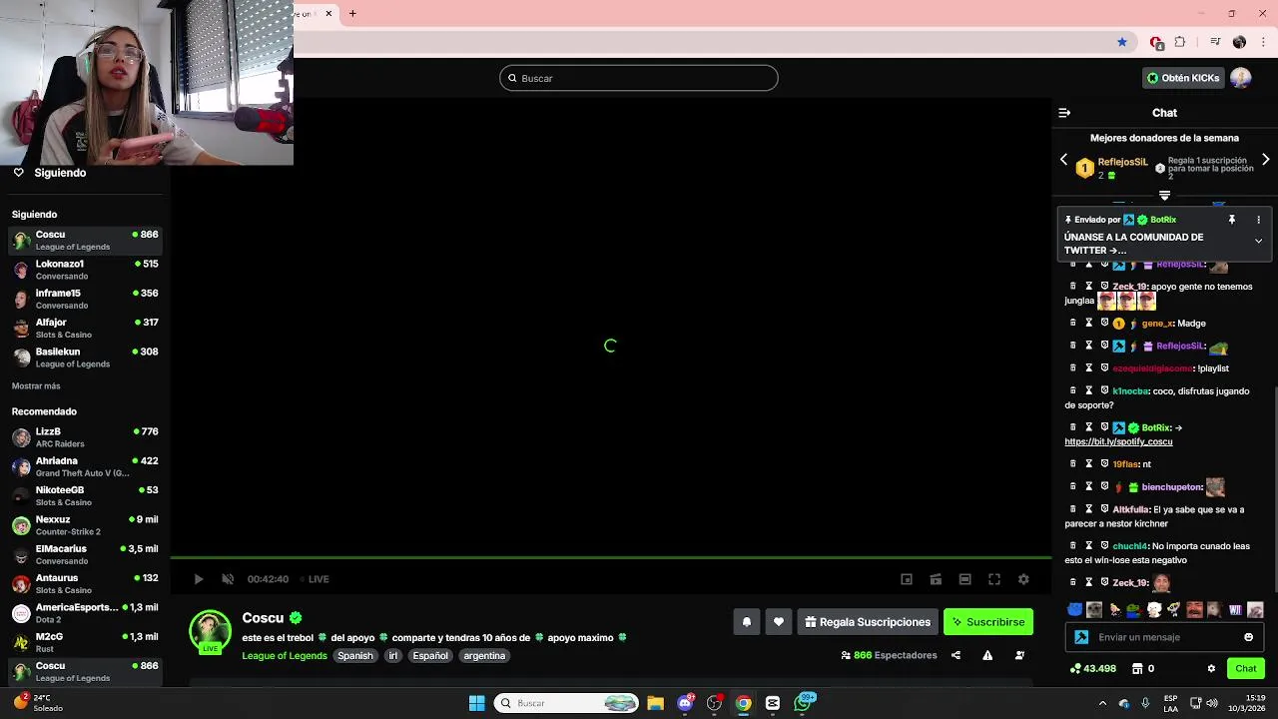Screen dimensions: 1278x719
Task: Open Coscu's channel avatar
Action: tap(210, 630)
